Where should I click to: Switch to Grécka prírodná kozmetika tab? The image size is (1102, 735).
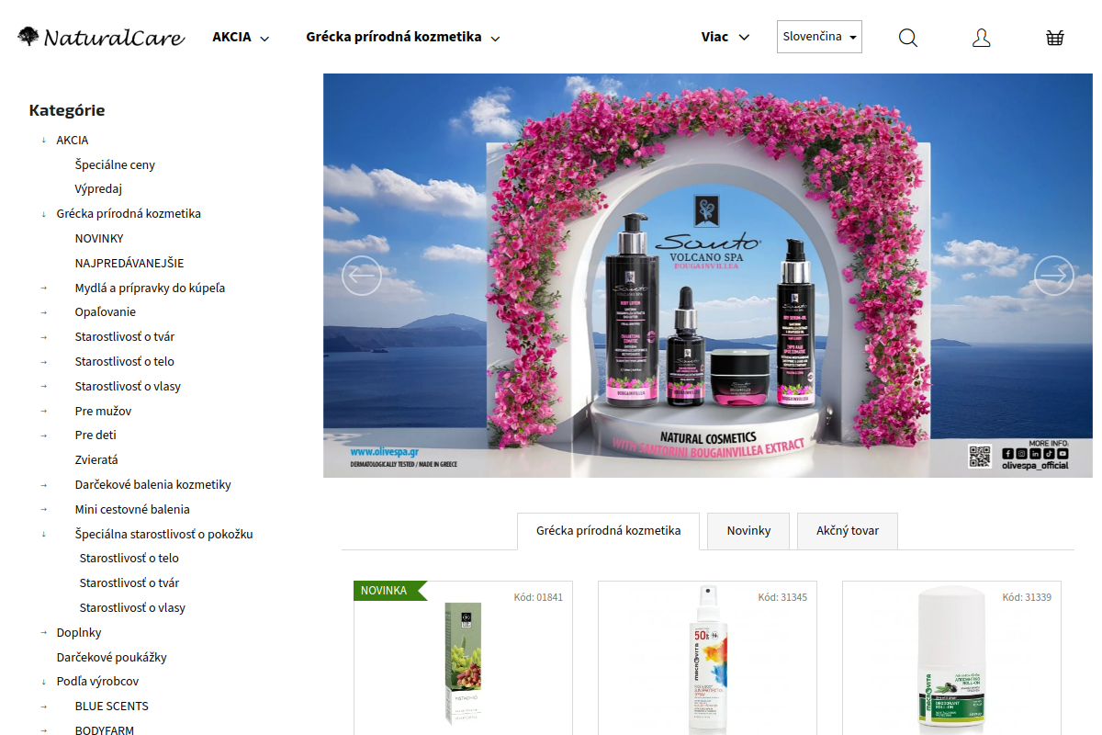pos(609,531)
